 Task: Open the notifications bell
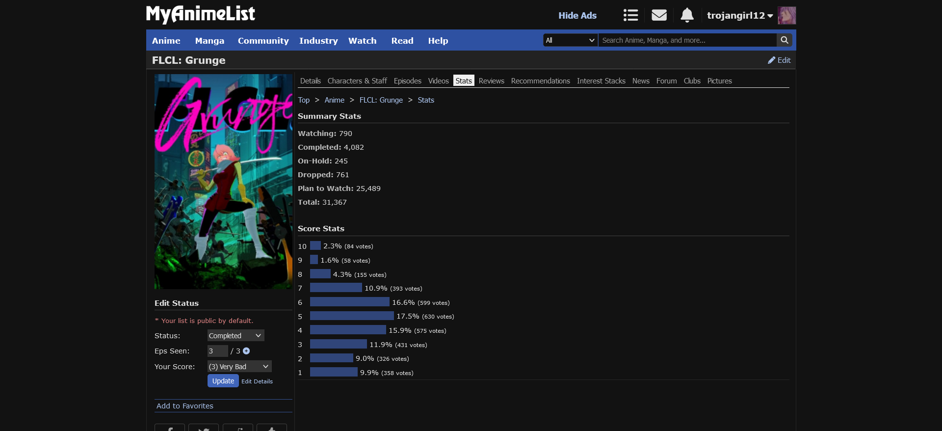tap(687, 15)
